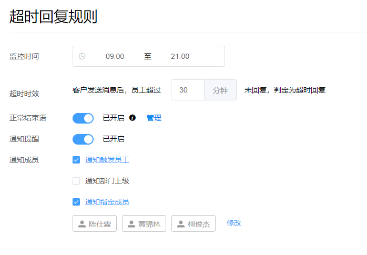
Task: Uncheck the 通知触发员工 checkbox
Action: pyautogui.click(x=76, y=160)
